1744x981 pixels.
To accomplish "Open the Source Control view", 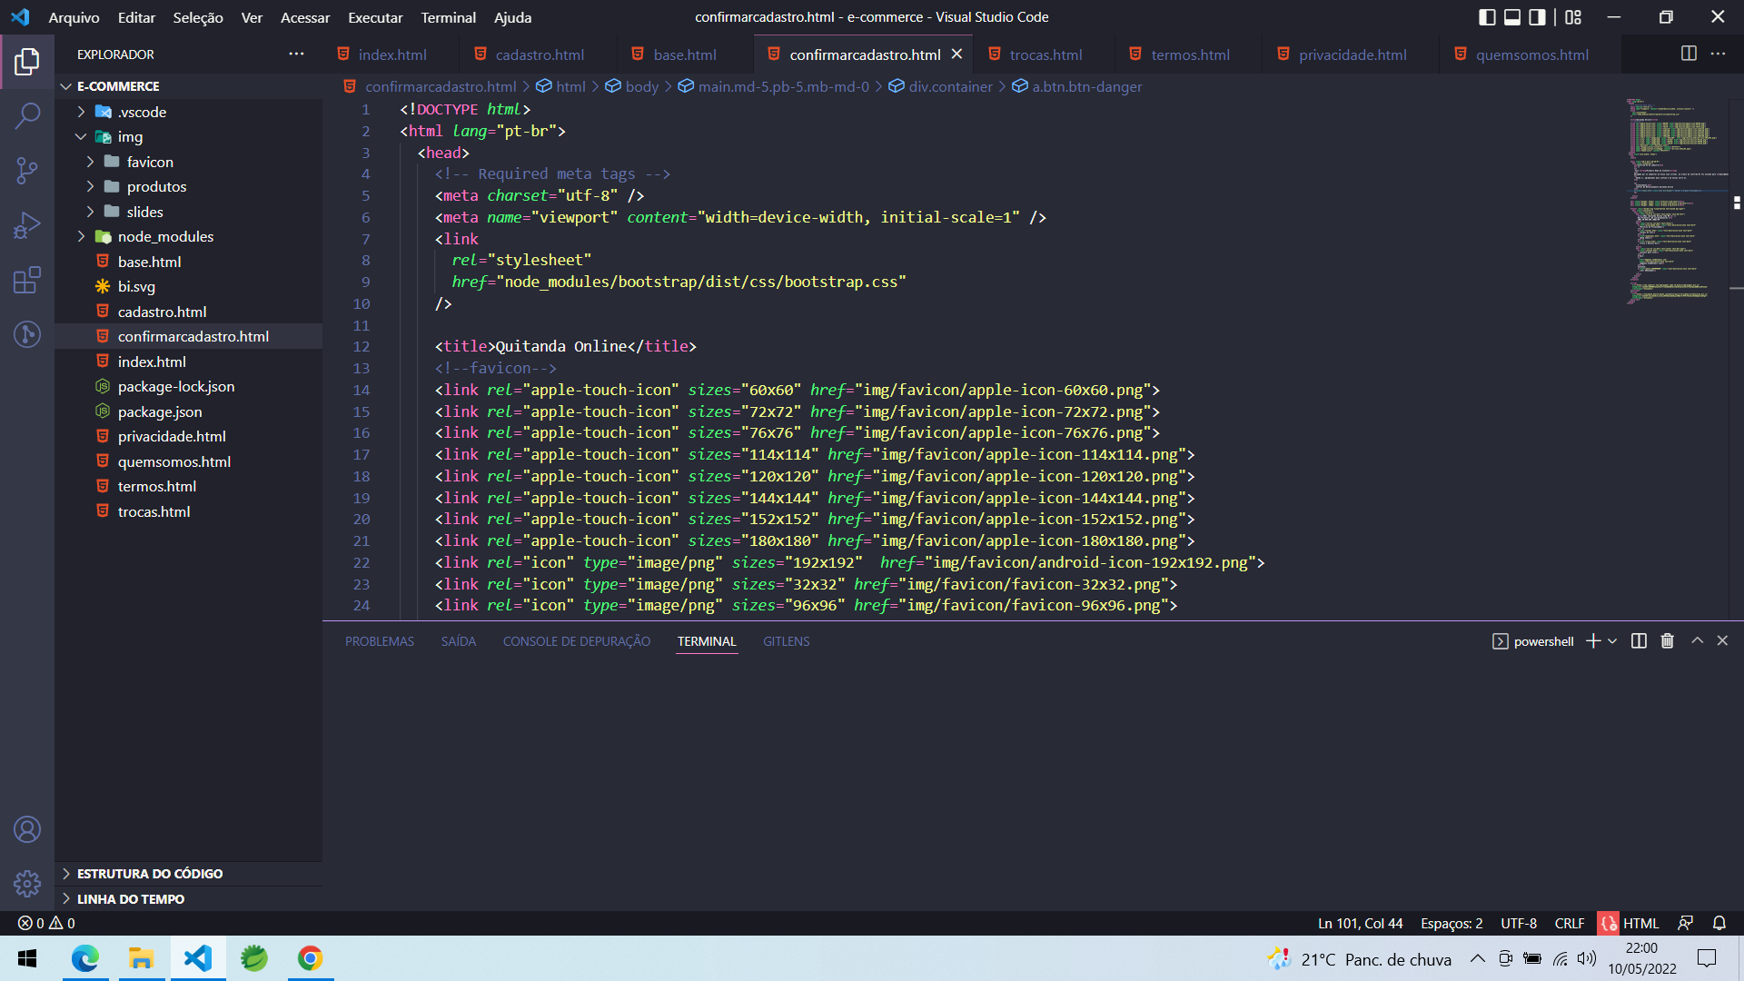I will coord(27,171).
